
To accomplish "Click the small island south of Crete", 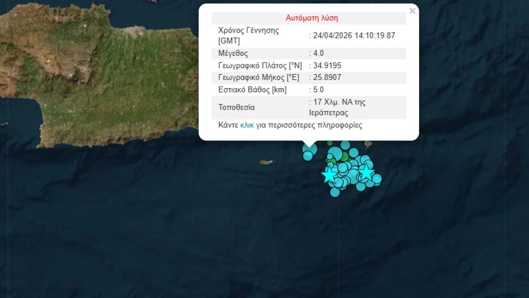I will [267, 162].
